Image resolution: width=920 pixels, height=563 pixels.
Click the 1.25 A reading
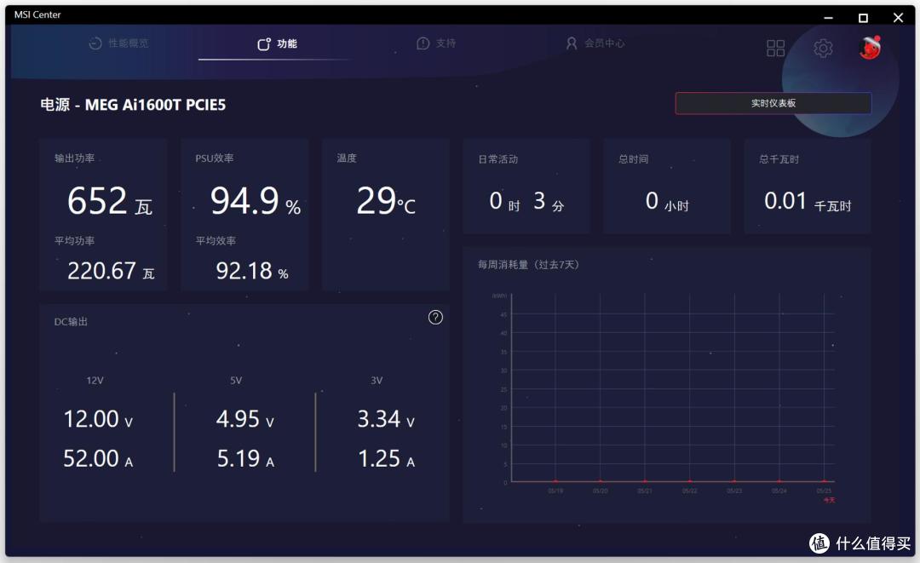pos(386,458)
